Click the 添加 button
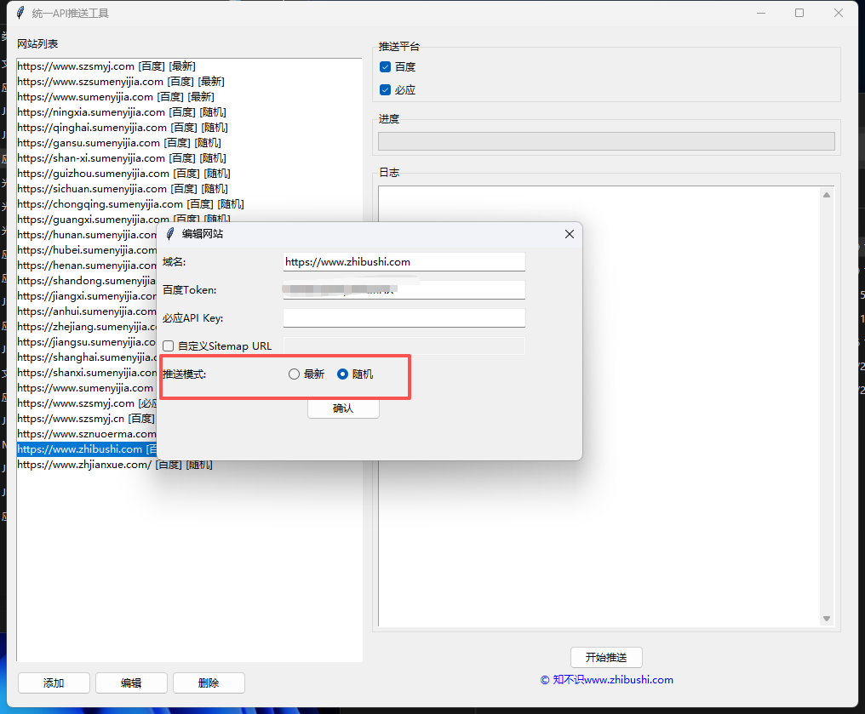This screenshot has width=865, height=714. (54, 683)
